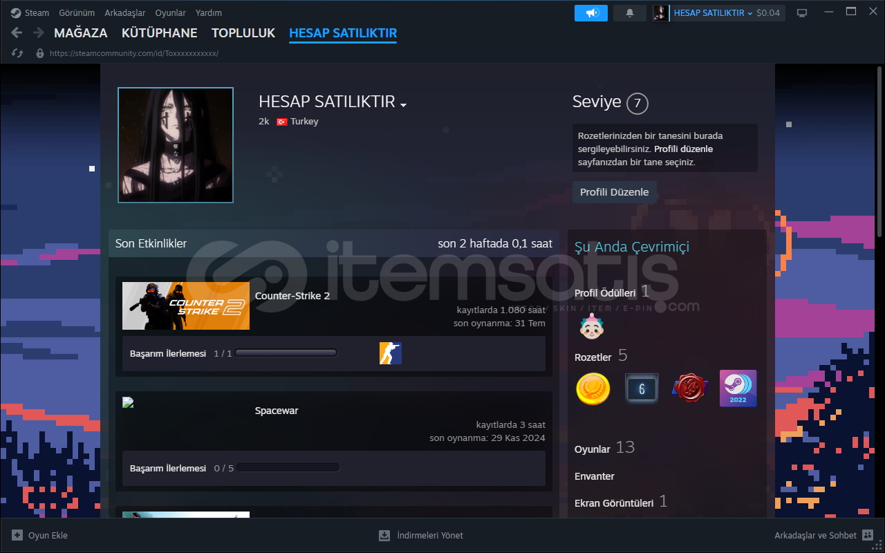The width and height of the screenshot is (885, 553).
Task: Open the MAĞAZA tab
Action: click(81, 33)
